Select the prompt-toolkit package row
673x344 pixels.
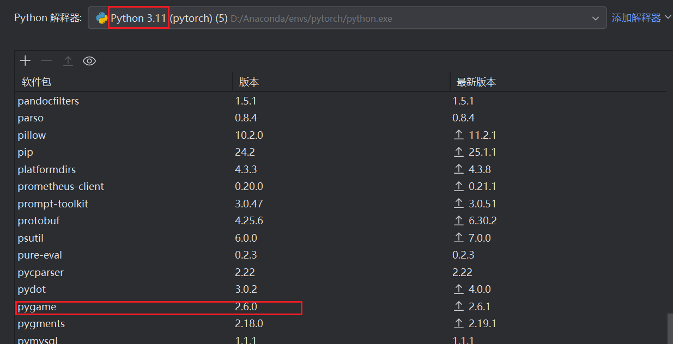coord(341,204)
